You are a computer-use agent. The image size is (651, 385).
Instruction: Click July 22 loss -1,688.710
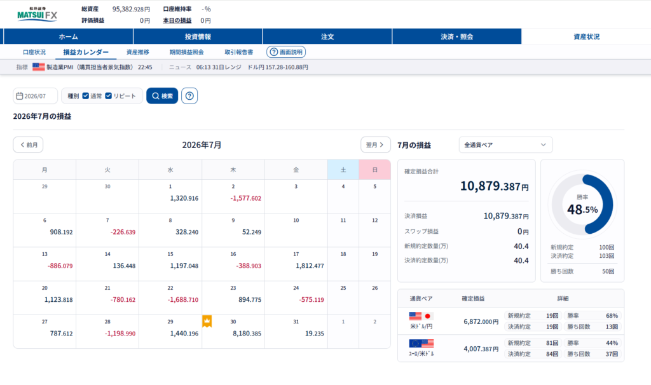182,299
